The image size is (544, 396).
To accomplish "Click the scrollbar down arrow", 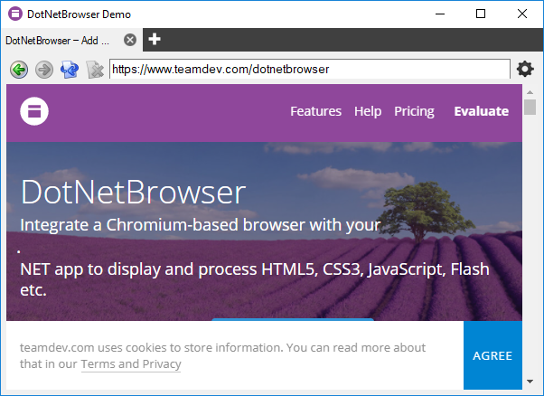I will pos(530,382).
